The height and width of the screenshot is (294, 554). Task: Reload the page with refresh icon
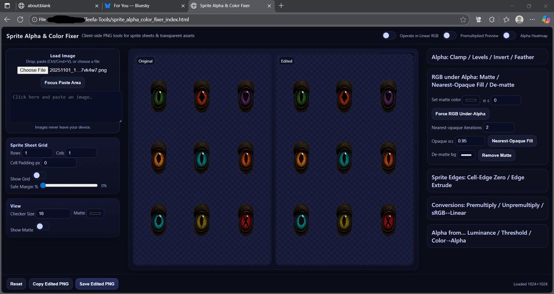point(20,19)
